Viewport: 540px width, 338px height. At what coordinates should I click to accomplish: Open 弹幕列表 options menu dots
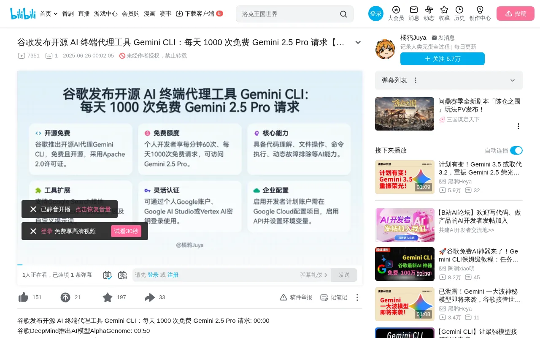[x=416, y=80]
